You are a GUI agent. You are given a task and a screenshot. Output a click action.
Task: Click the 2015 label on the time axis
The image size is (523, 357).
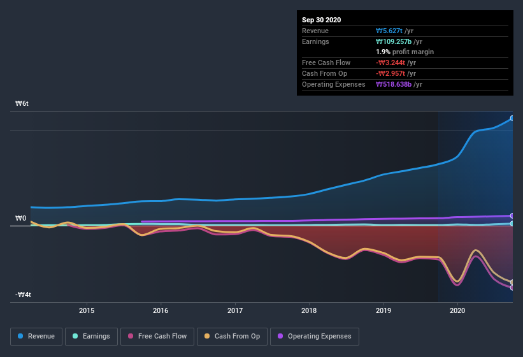tap(87, 311)
